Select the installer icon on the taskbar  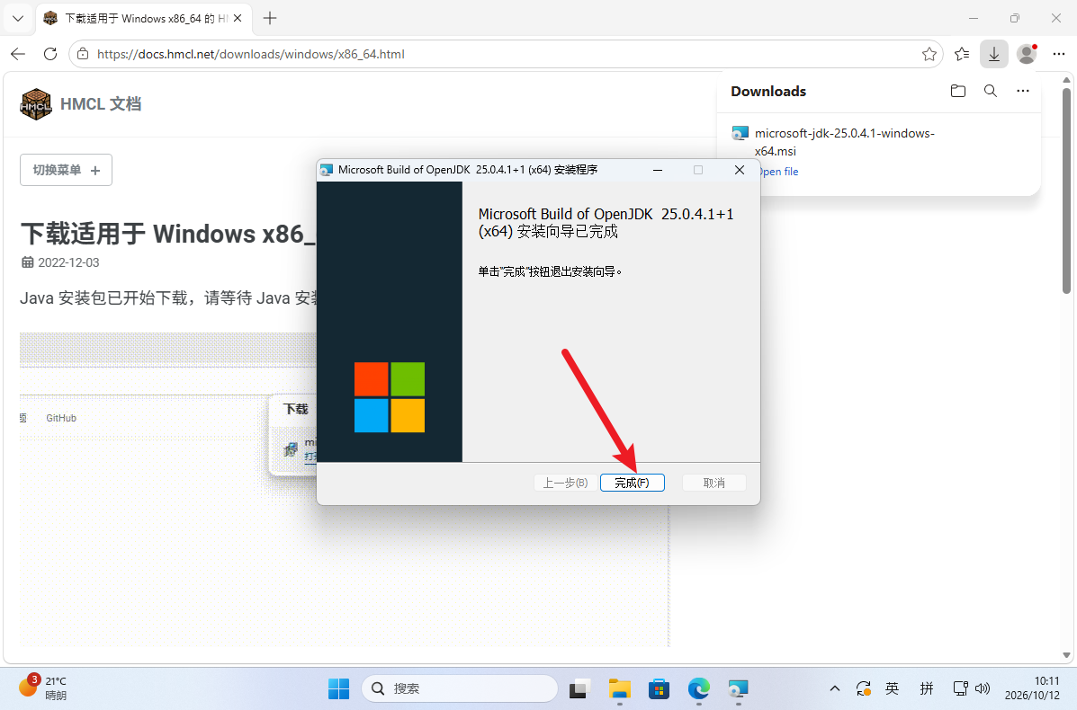click(739, 688)
